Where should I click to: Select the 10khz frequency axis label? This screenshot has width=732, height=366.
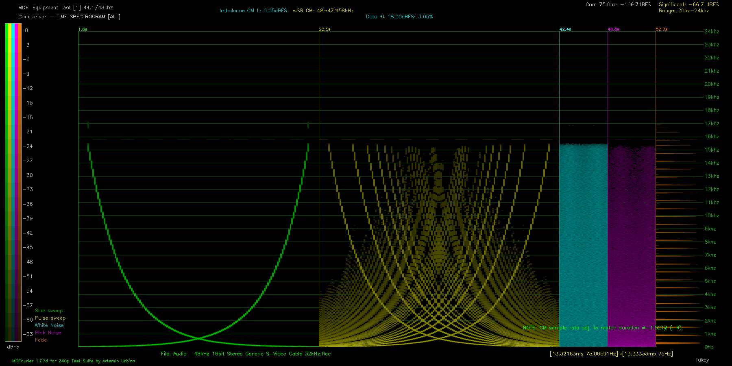(x=712, y=216)
